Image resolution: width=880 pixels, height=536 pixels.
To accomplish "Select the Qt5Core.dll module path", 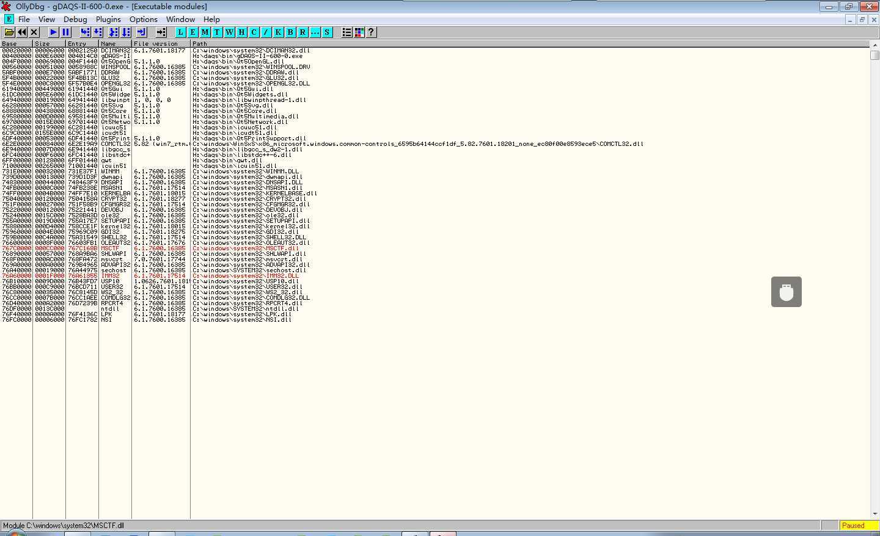I will (x=234, y=110).
